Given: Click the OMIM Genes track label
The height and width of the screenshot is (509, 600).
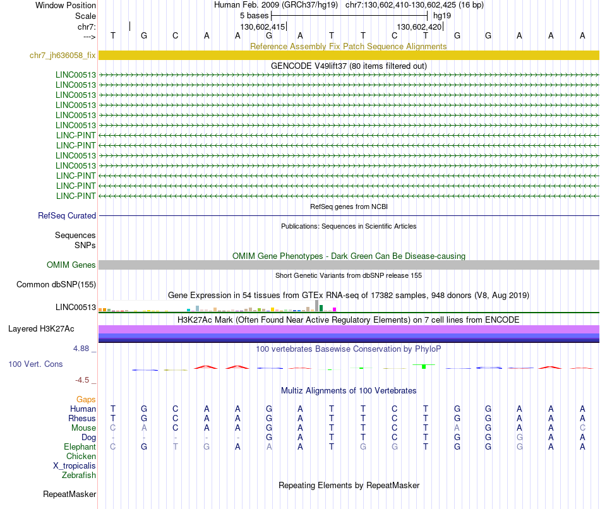Looking at the screenshot, I should click(x=71, y=265).
